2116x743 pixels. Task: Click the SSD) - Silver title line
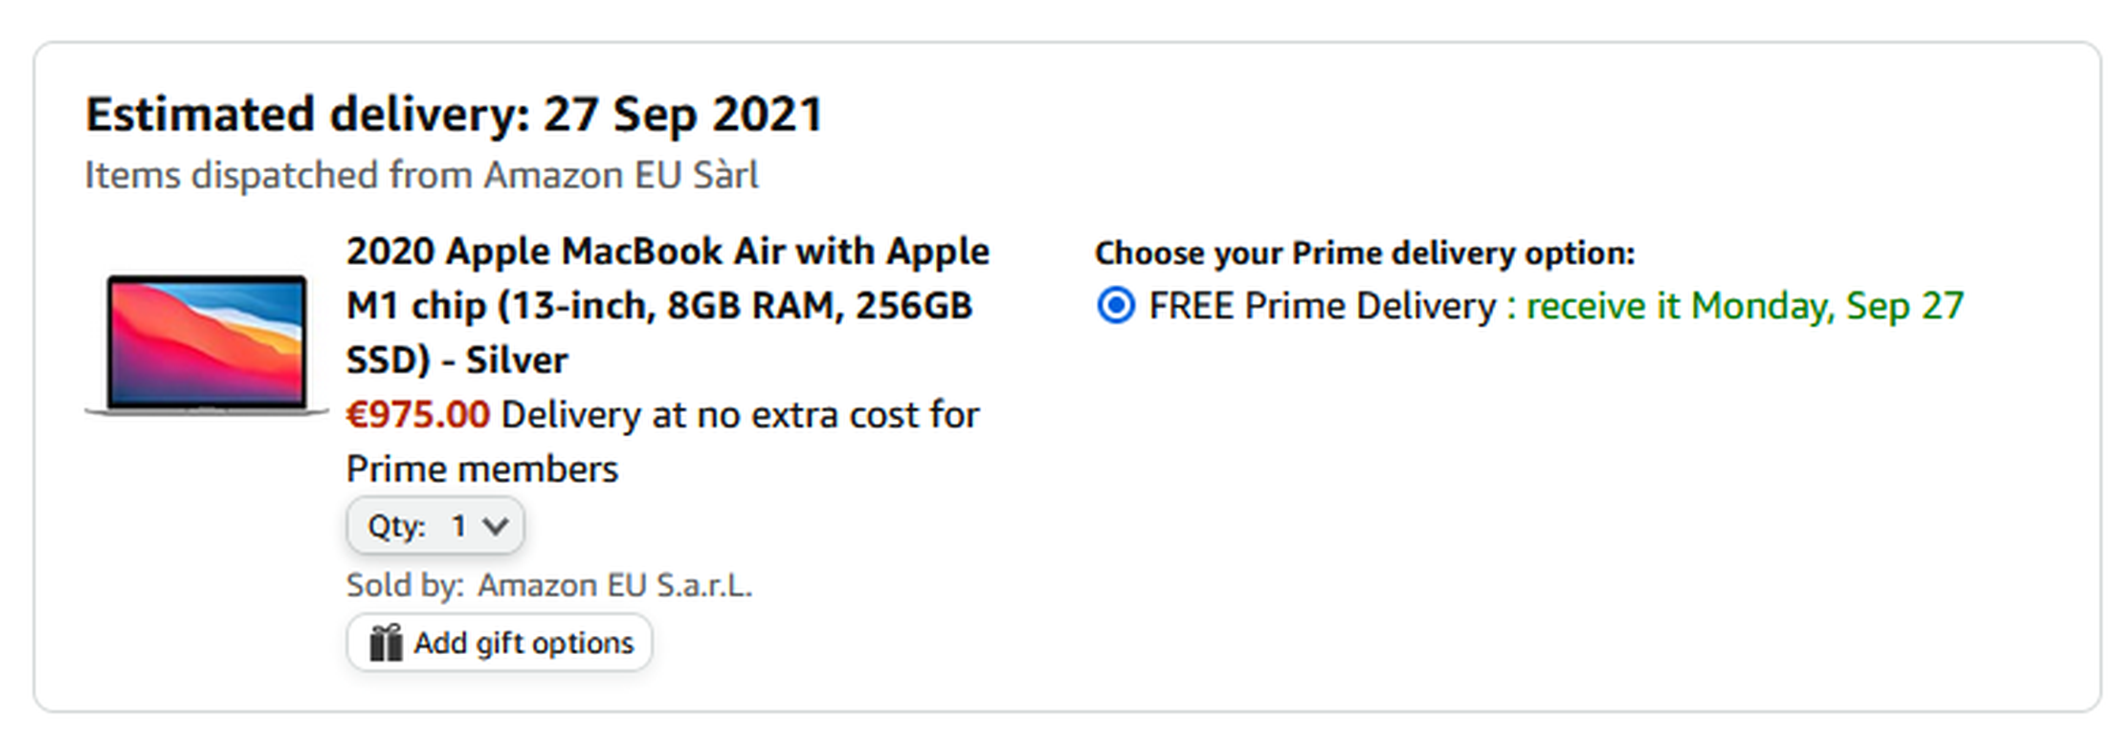tap(457, 361)
